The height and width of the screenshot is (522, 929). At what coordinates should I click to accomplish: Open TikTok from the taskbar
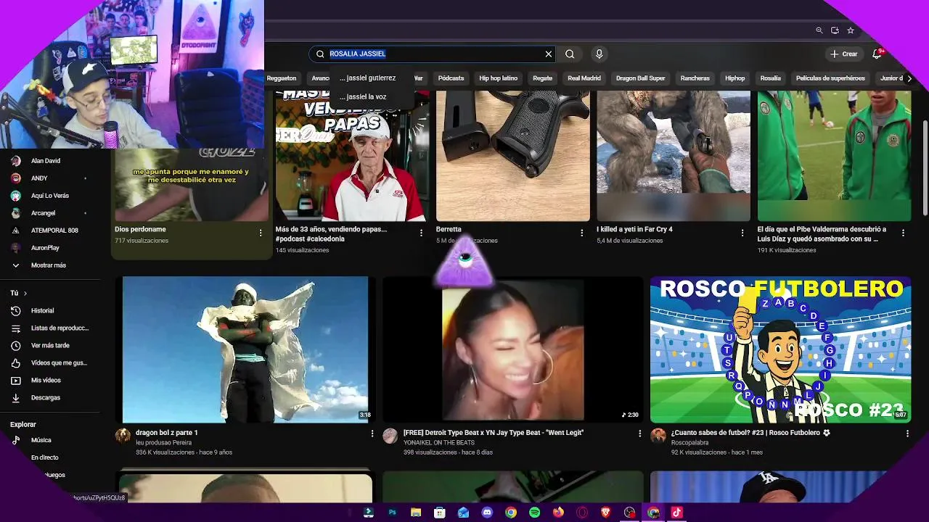(676, 512)
